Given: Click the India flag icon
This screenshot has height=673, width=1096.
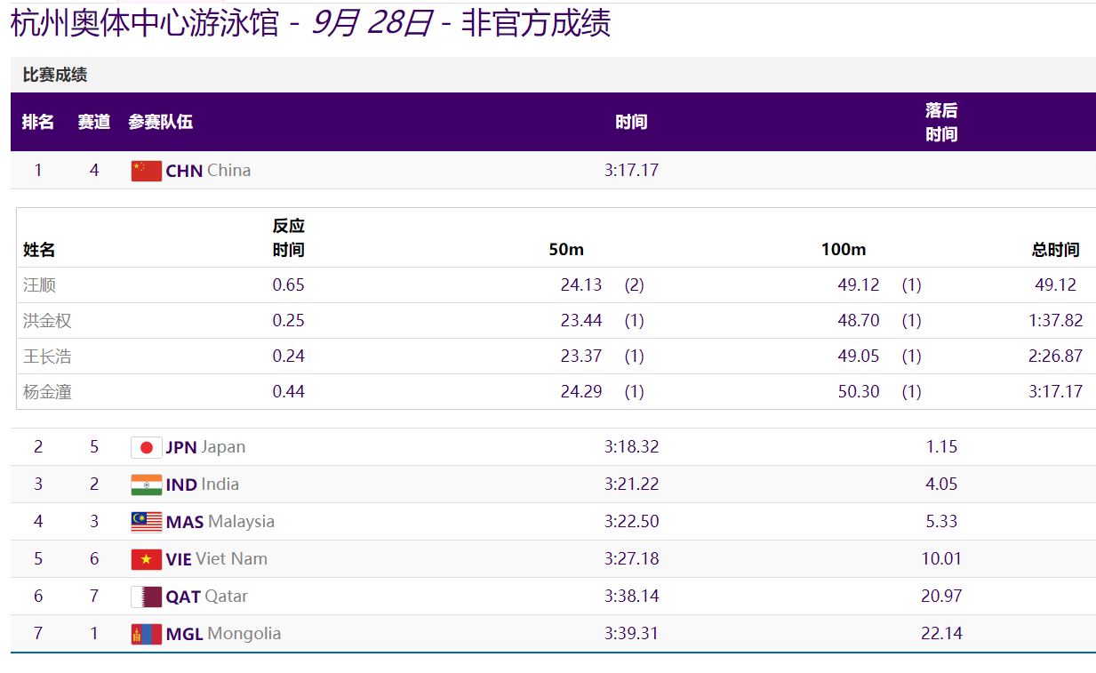Looking at the screenshot, I should pyautogui.click(x=146, y=485).
